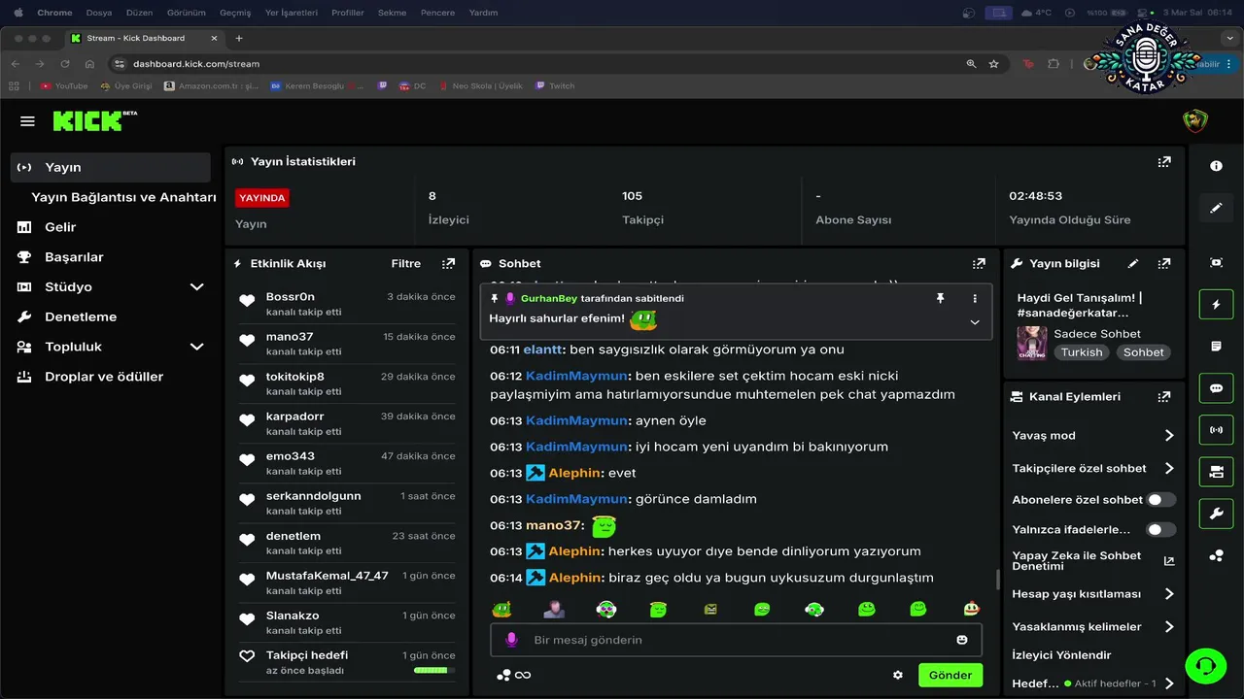Toggle the chat bubble panel in the right sidebar

[x=1216, y=387]
